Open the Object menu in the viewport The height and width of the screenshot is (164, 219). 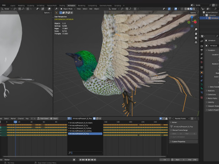tap(97, 9)
